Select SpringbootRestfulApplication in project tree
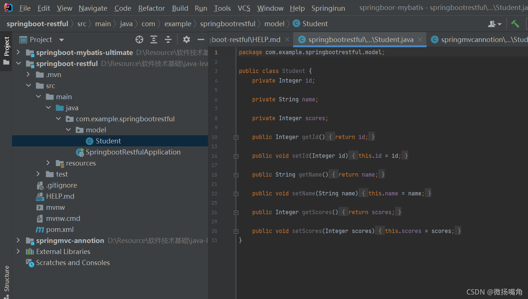Screen dimensions: 528x299 pos(133,152)
